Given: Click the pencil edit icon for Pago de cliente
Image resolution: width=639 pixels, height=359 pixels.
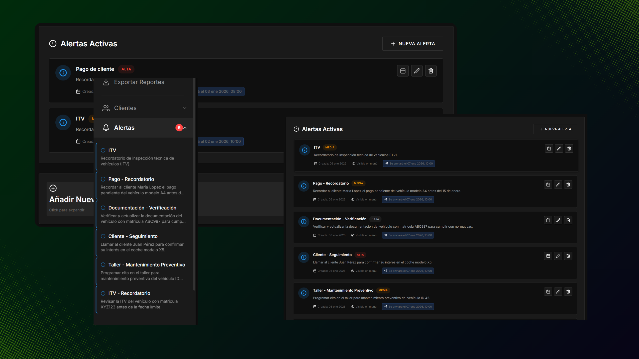Looking at the screenshot, I should coord(416,71).
